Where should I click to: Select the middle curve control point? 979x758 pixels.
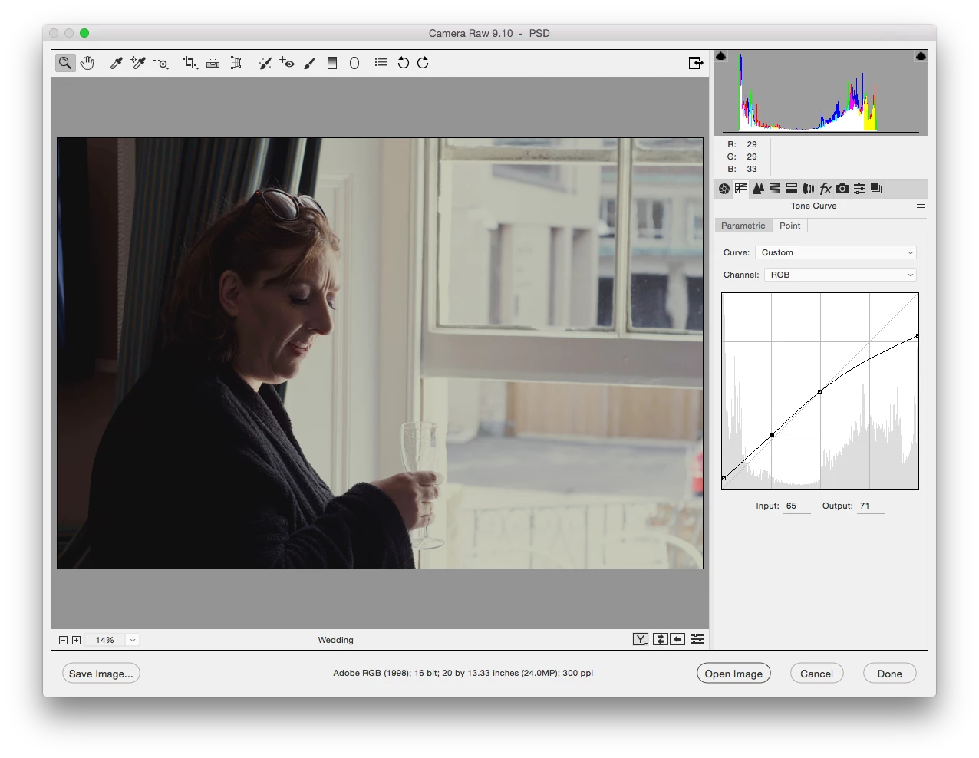click(x=820, y=391)
